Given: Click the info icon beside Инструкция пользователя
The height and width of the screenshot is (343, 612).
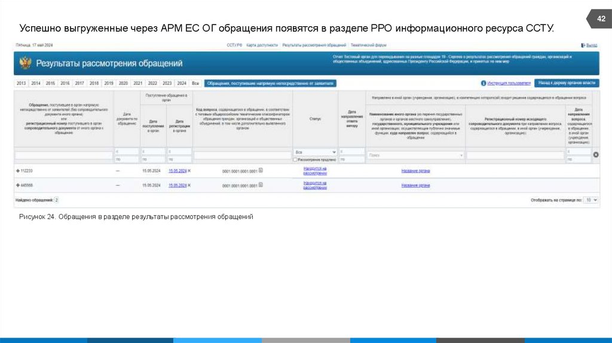Looking at the screenshot, I should [483, 83].
